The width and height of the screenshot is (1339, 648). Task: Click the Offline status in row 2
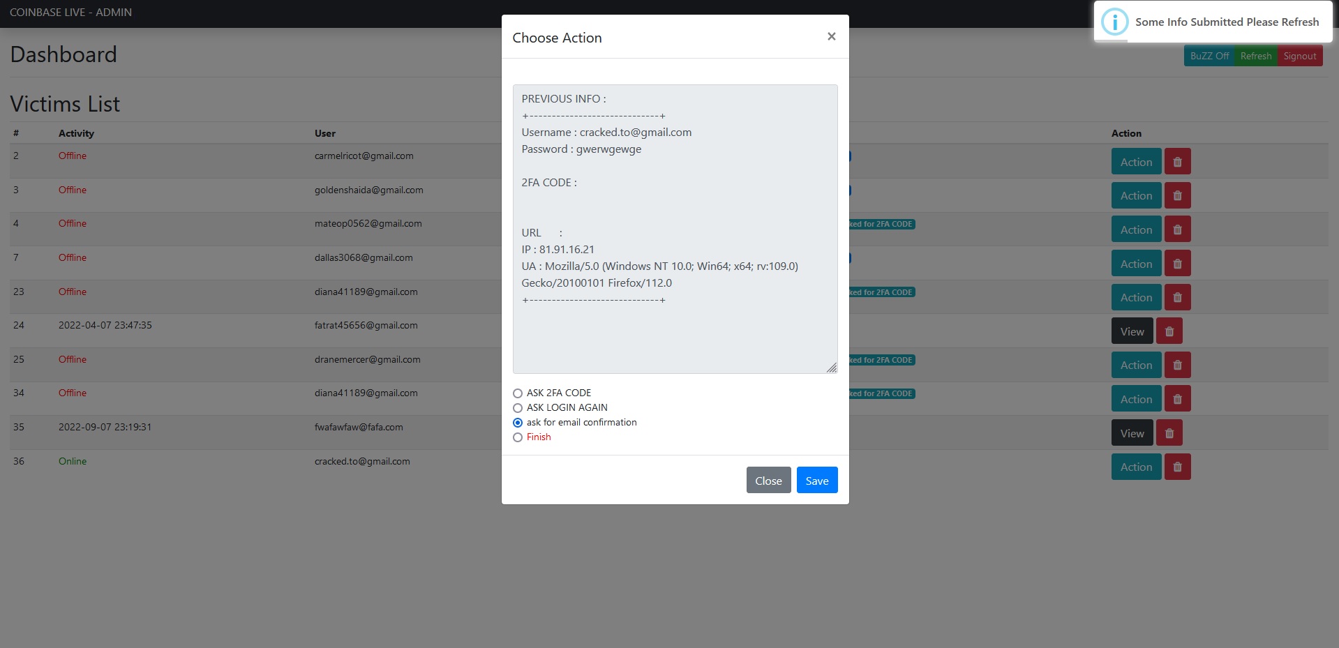pos(73,156)
